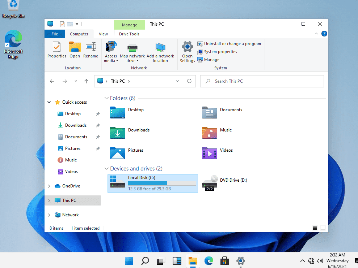Screen dimensions: 358x268
Task: Click Local Disk (C:) storage usage bar
Action: pyautogui.click(x=162, y=183)
